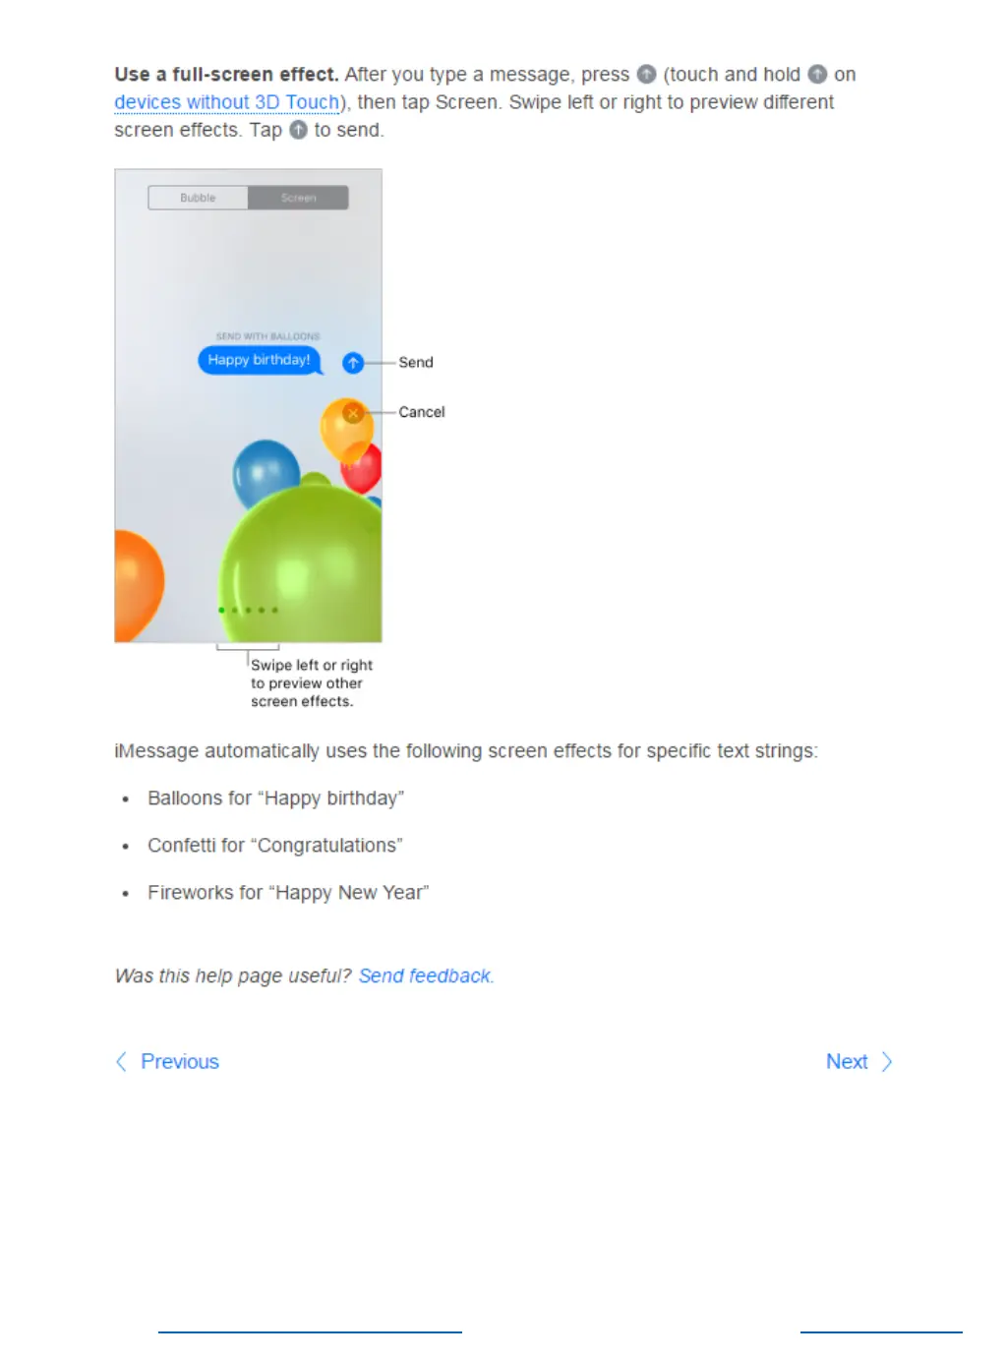Click the left chevron beside Previous
The width and height of the screenshot is (1005, 1359).
pyautogui.click(x=121, y=1062)
